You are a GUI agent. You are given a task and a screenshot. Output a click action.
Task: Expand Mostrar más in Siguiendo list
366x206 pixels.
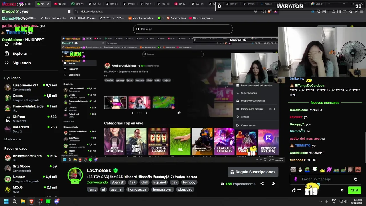(x=13, y=139)
